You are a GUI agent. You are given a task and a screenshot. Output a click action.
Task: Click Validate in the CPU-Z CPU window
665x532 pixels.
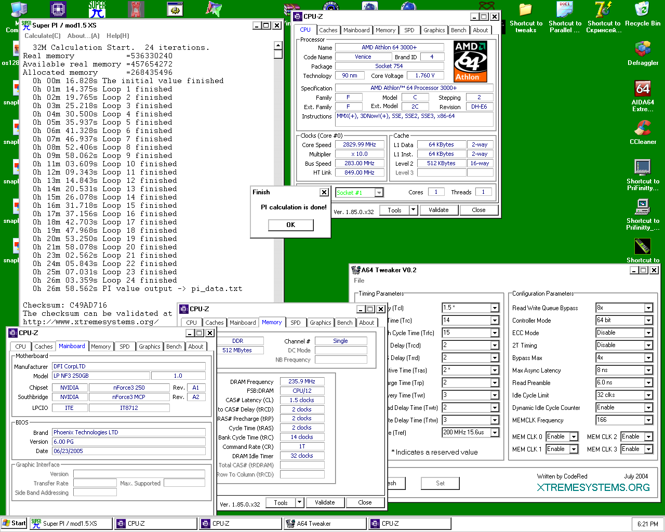[438, 210]
